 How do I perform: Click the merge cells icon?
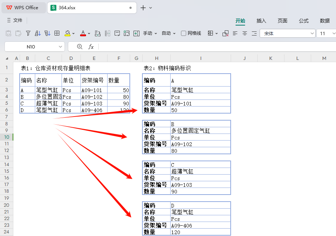click(126, 33)
